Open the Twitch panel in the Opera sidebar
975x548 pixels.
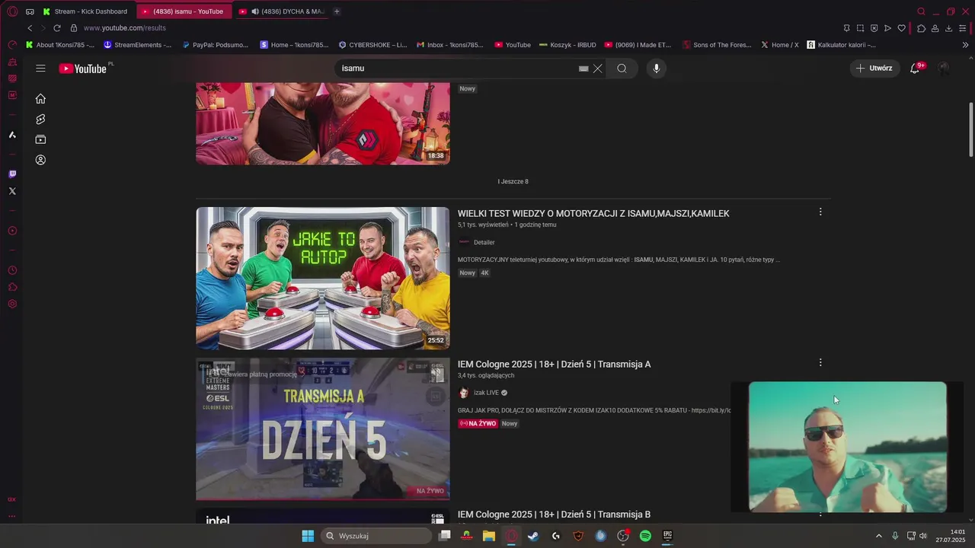(12, 174)
